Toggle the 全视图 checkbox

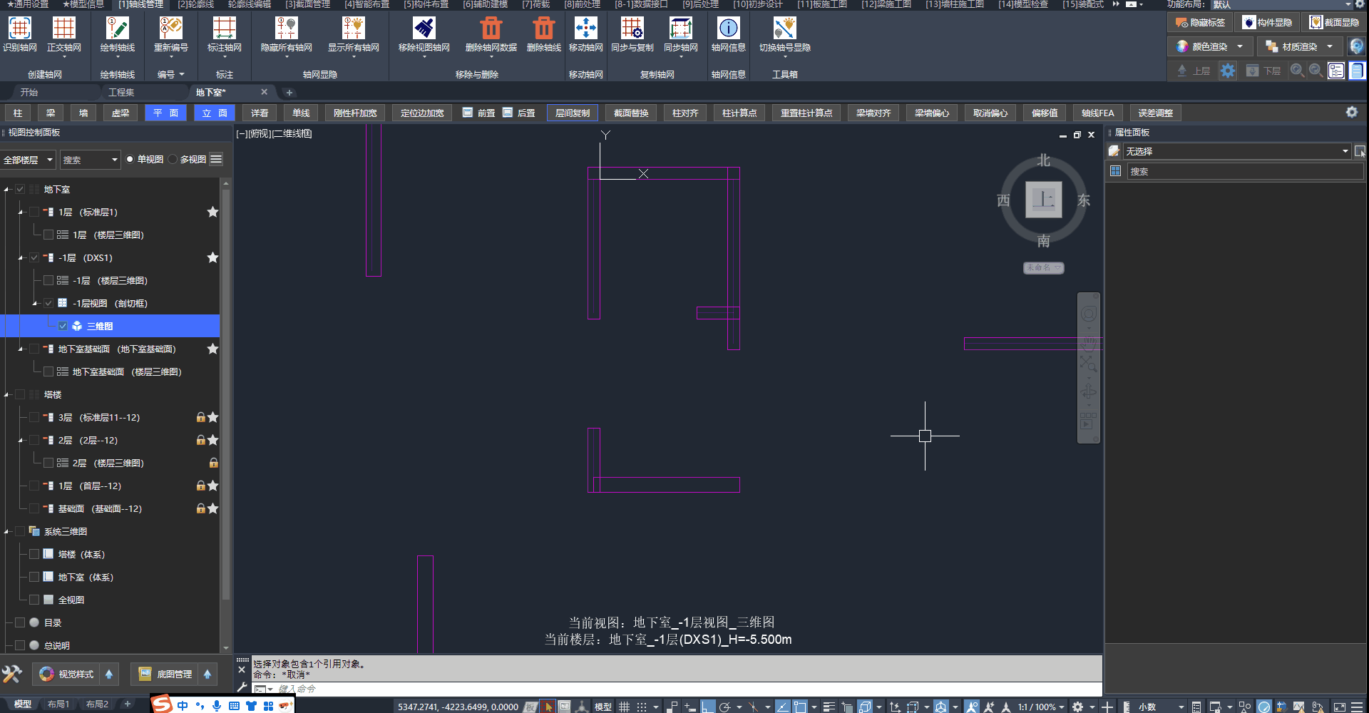(x=34, y=600)
